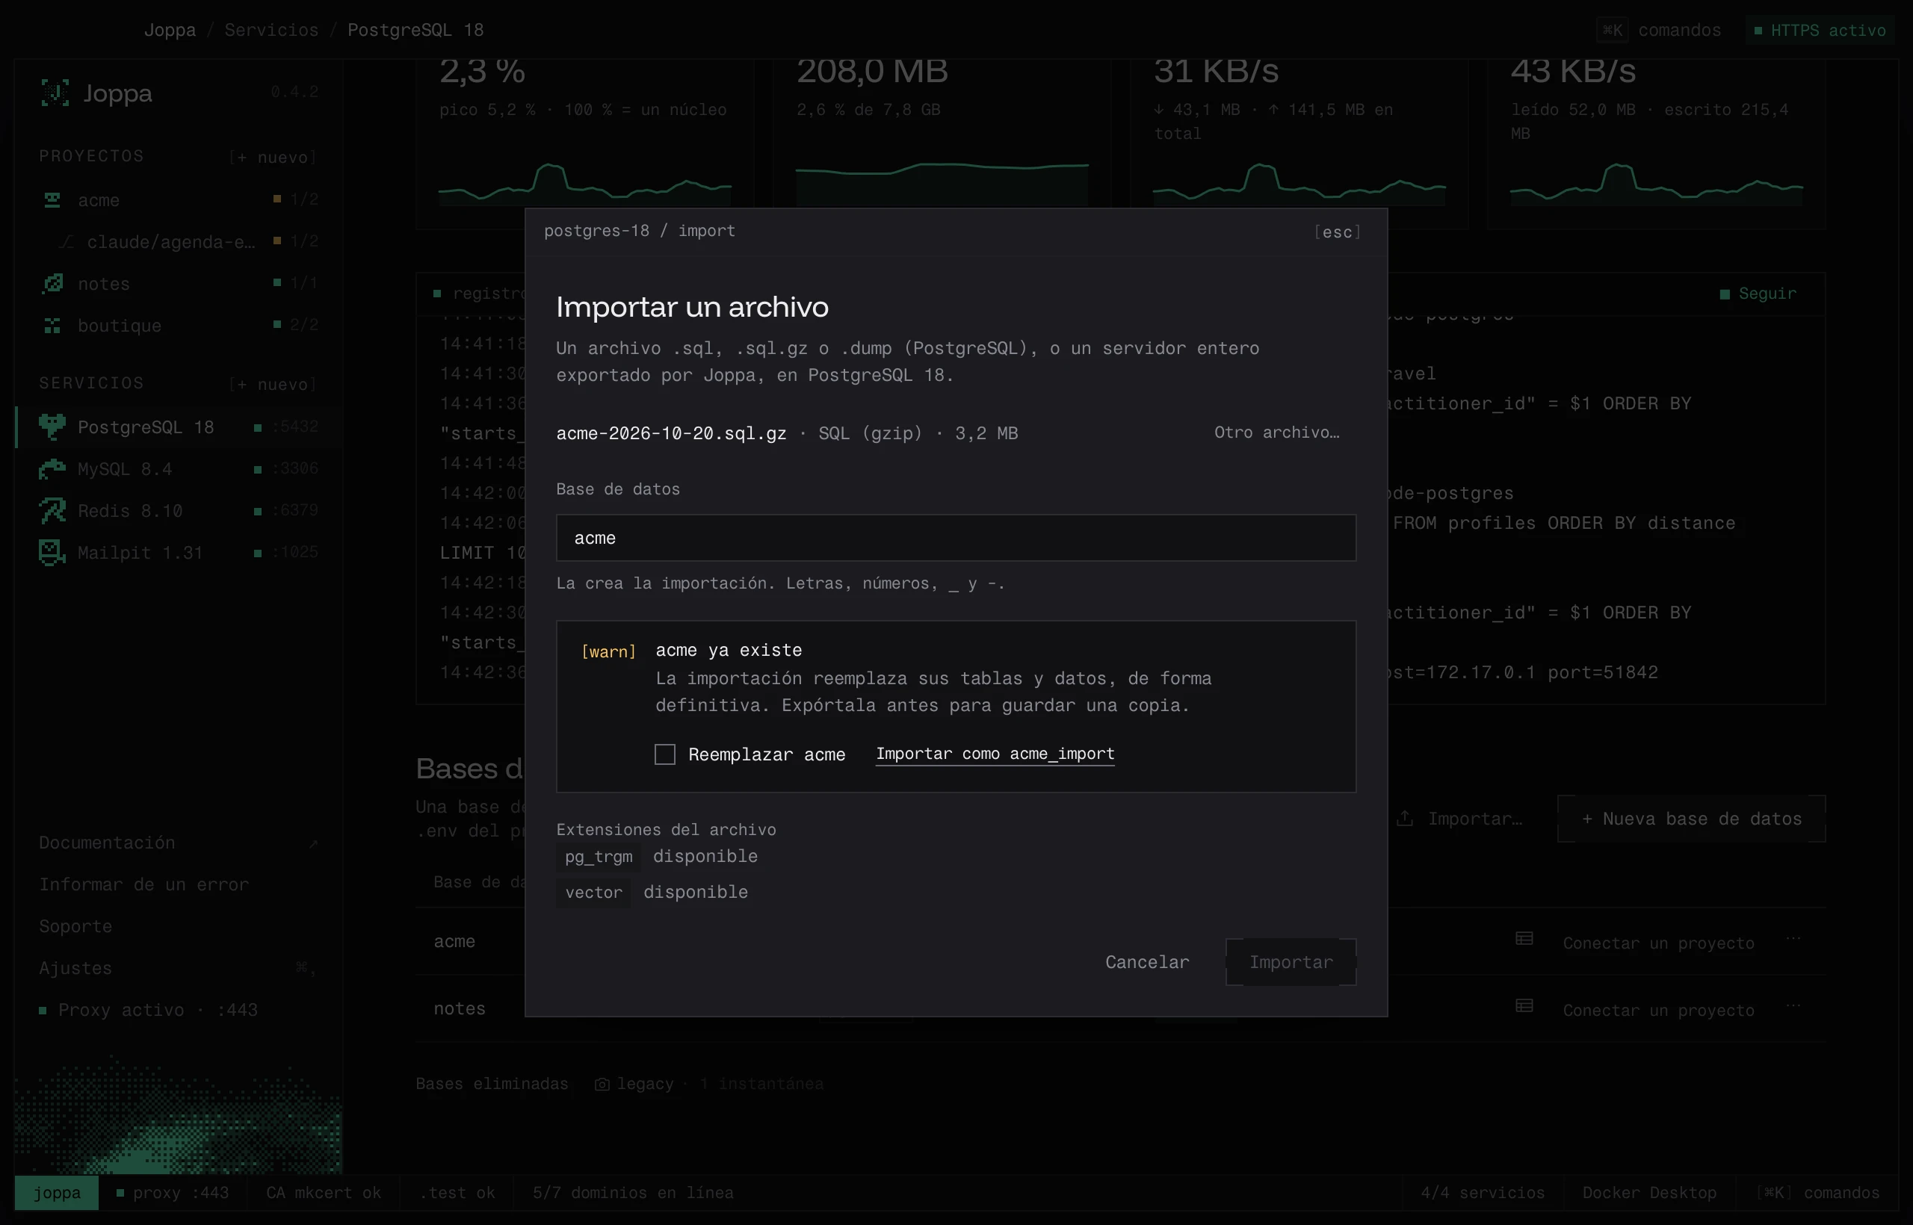
Task: Click Conectar un proyecto in the notes row
Action: click(x=1658, y=1010)
